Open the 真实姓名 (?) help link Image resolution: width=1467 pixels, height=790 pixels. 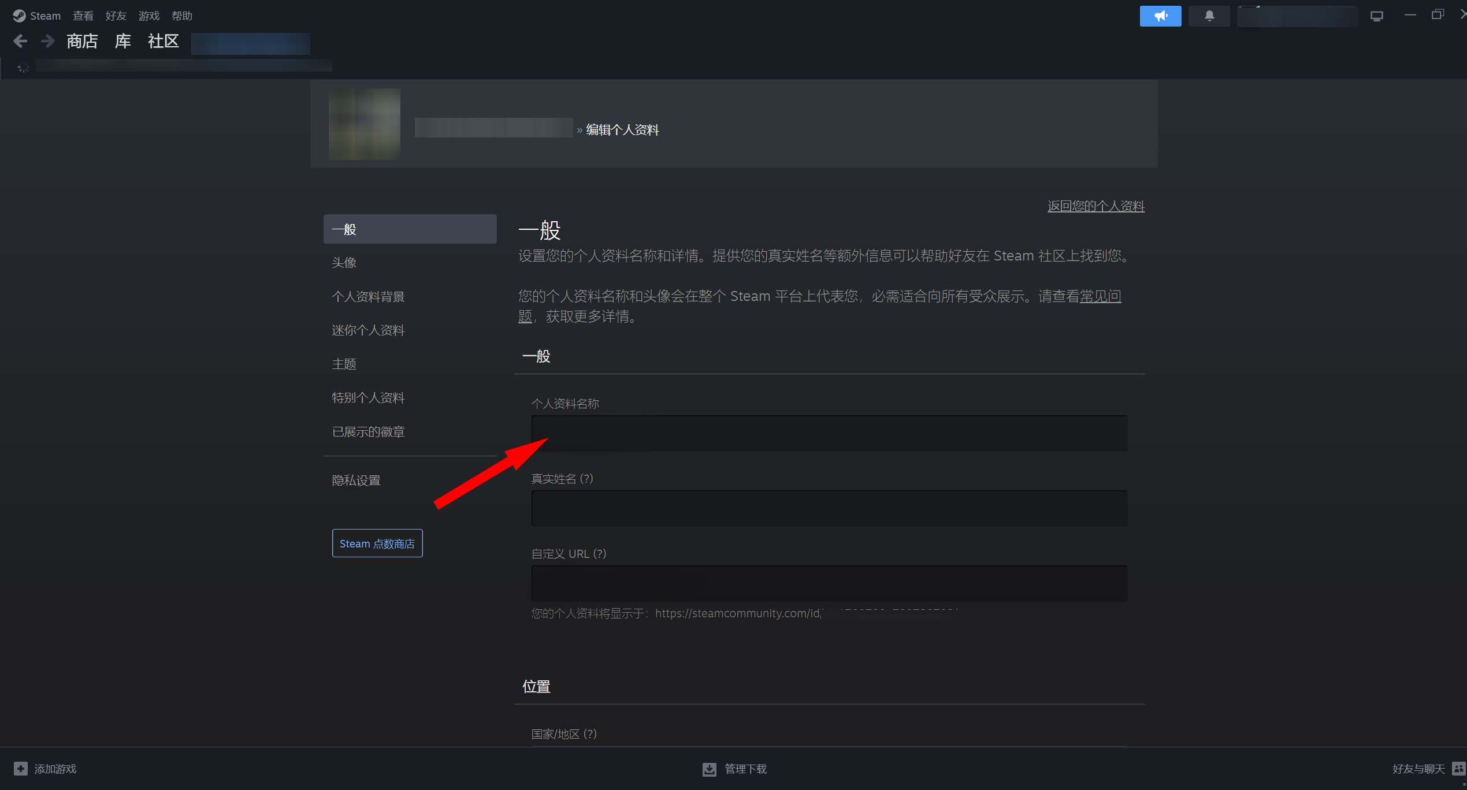pyautogui.click(x=585, y=478)
